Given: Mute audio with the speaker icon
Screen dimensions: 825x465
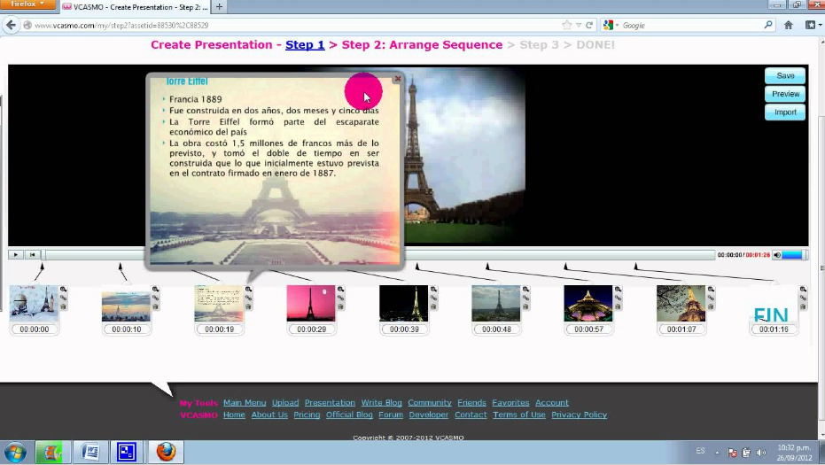Looking at the screenshot, I should pyautogui.click(x=776, y=255).
